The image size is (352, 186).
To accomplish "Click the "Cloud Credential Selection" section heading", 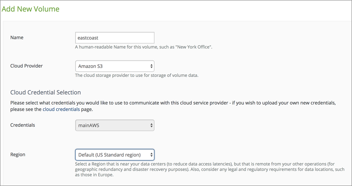I will click(45, 92).
